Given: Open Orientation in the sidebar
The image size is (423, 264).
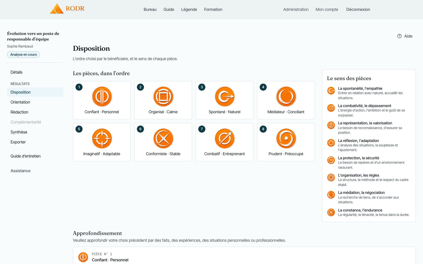Looking at the screenshot, I should [x=35, y=102].
